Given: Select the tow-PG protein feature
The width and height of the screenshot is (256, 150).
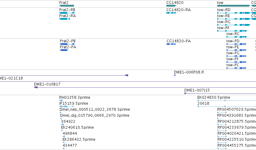Looking at the screenshot, I should coord(236,56).
